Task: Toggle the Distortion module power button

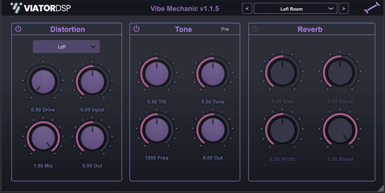Action: pyautogui.click(x=18, y=29)
